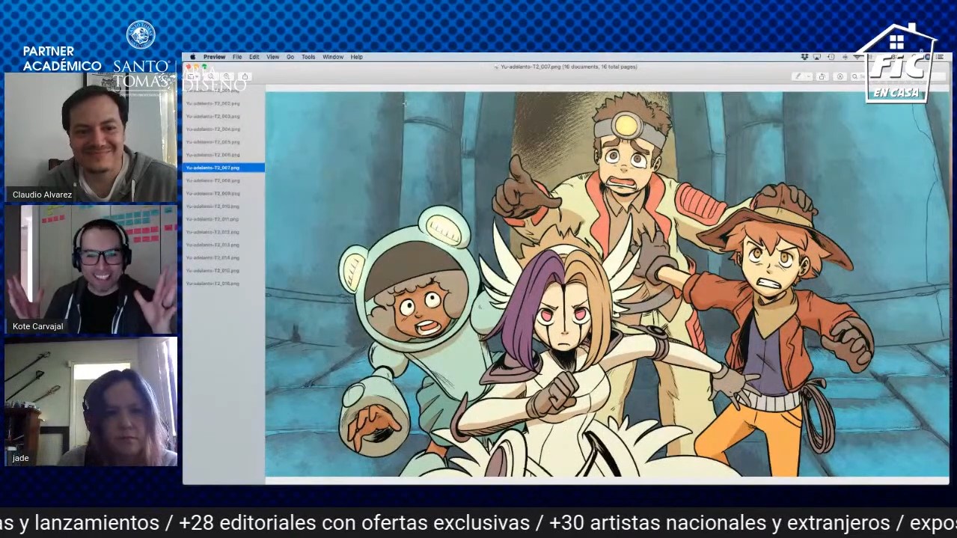This screenshot has width=957, height=538.
Task: Expand the highlight pen options arrow
Action: tap(808, 76)
